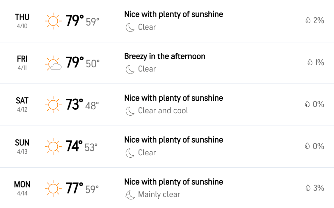The height and width of the screenshot is (208, 334).
Task: Click the cloudy moon icon by Mainly clear
Action: click(x=130, y=195)
